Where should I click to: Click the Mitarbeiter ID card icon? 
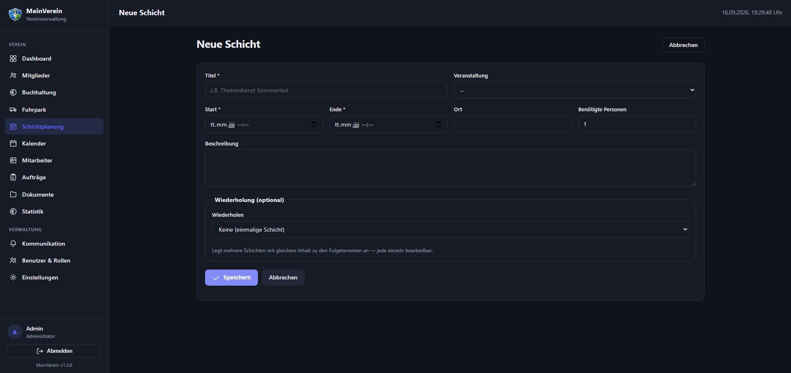pyautogui.click(x=13, y=160)
